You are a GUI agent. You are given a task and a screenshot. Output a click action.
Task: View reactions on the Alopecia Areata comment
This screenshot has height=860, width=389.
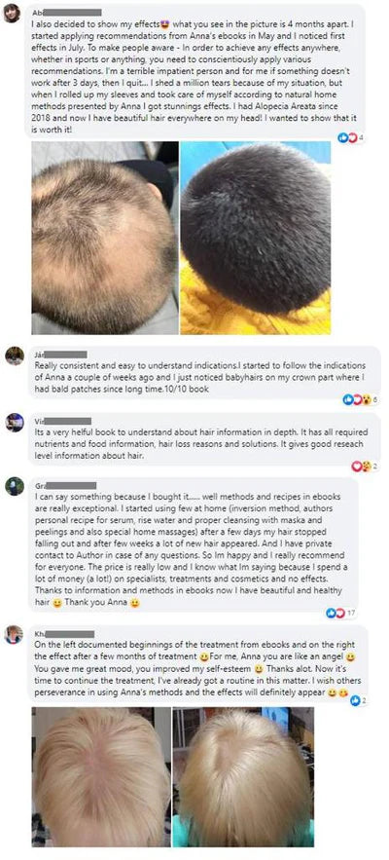coord(351,137)
